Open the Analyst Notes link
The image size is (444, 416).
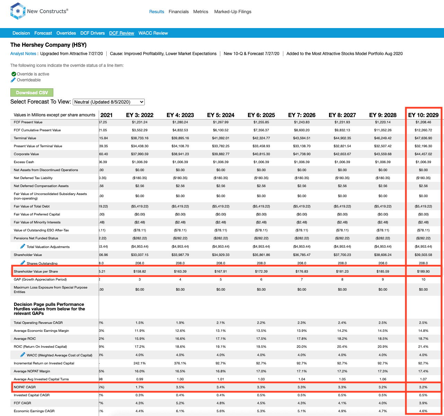(x=23, y=54)
